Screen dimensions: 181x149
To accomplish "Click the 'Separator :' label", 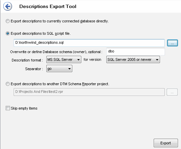I will click(34, 69).
